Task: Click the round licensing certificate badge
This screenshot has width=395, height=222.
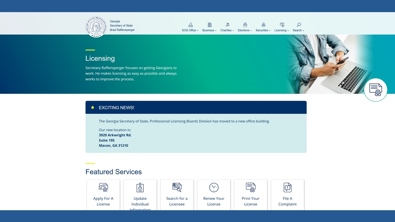Action: pos(376,90)
